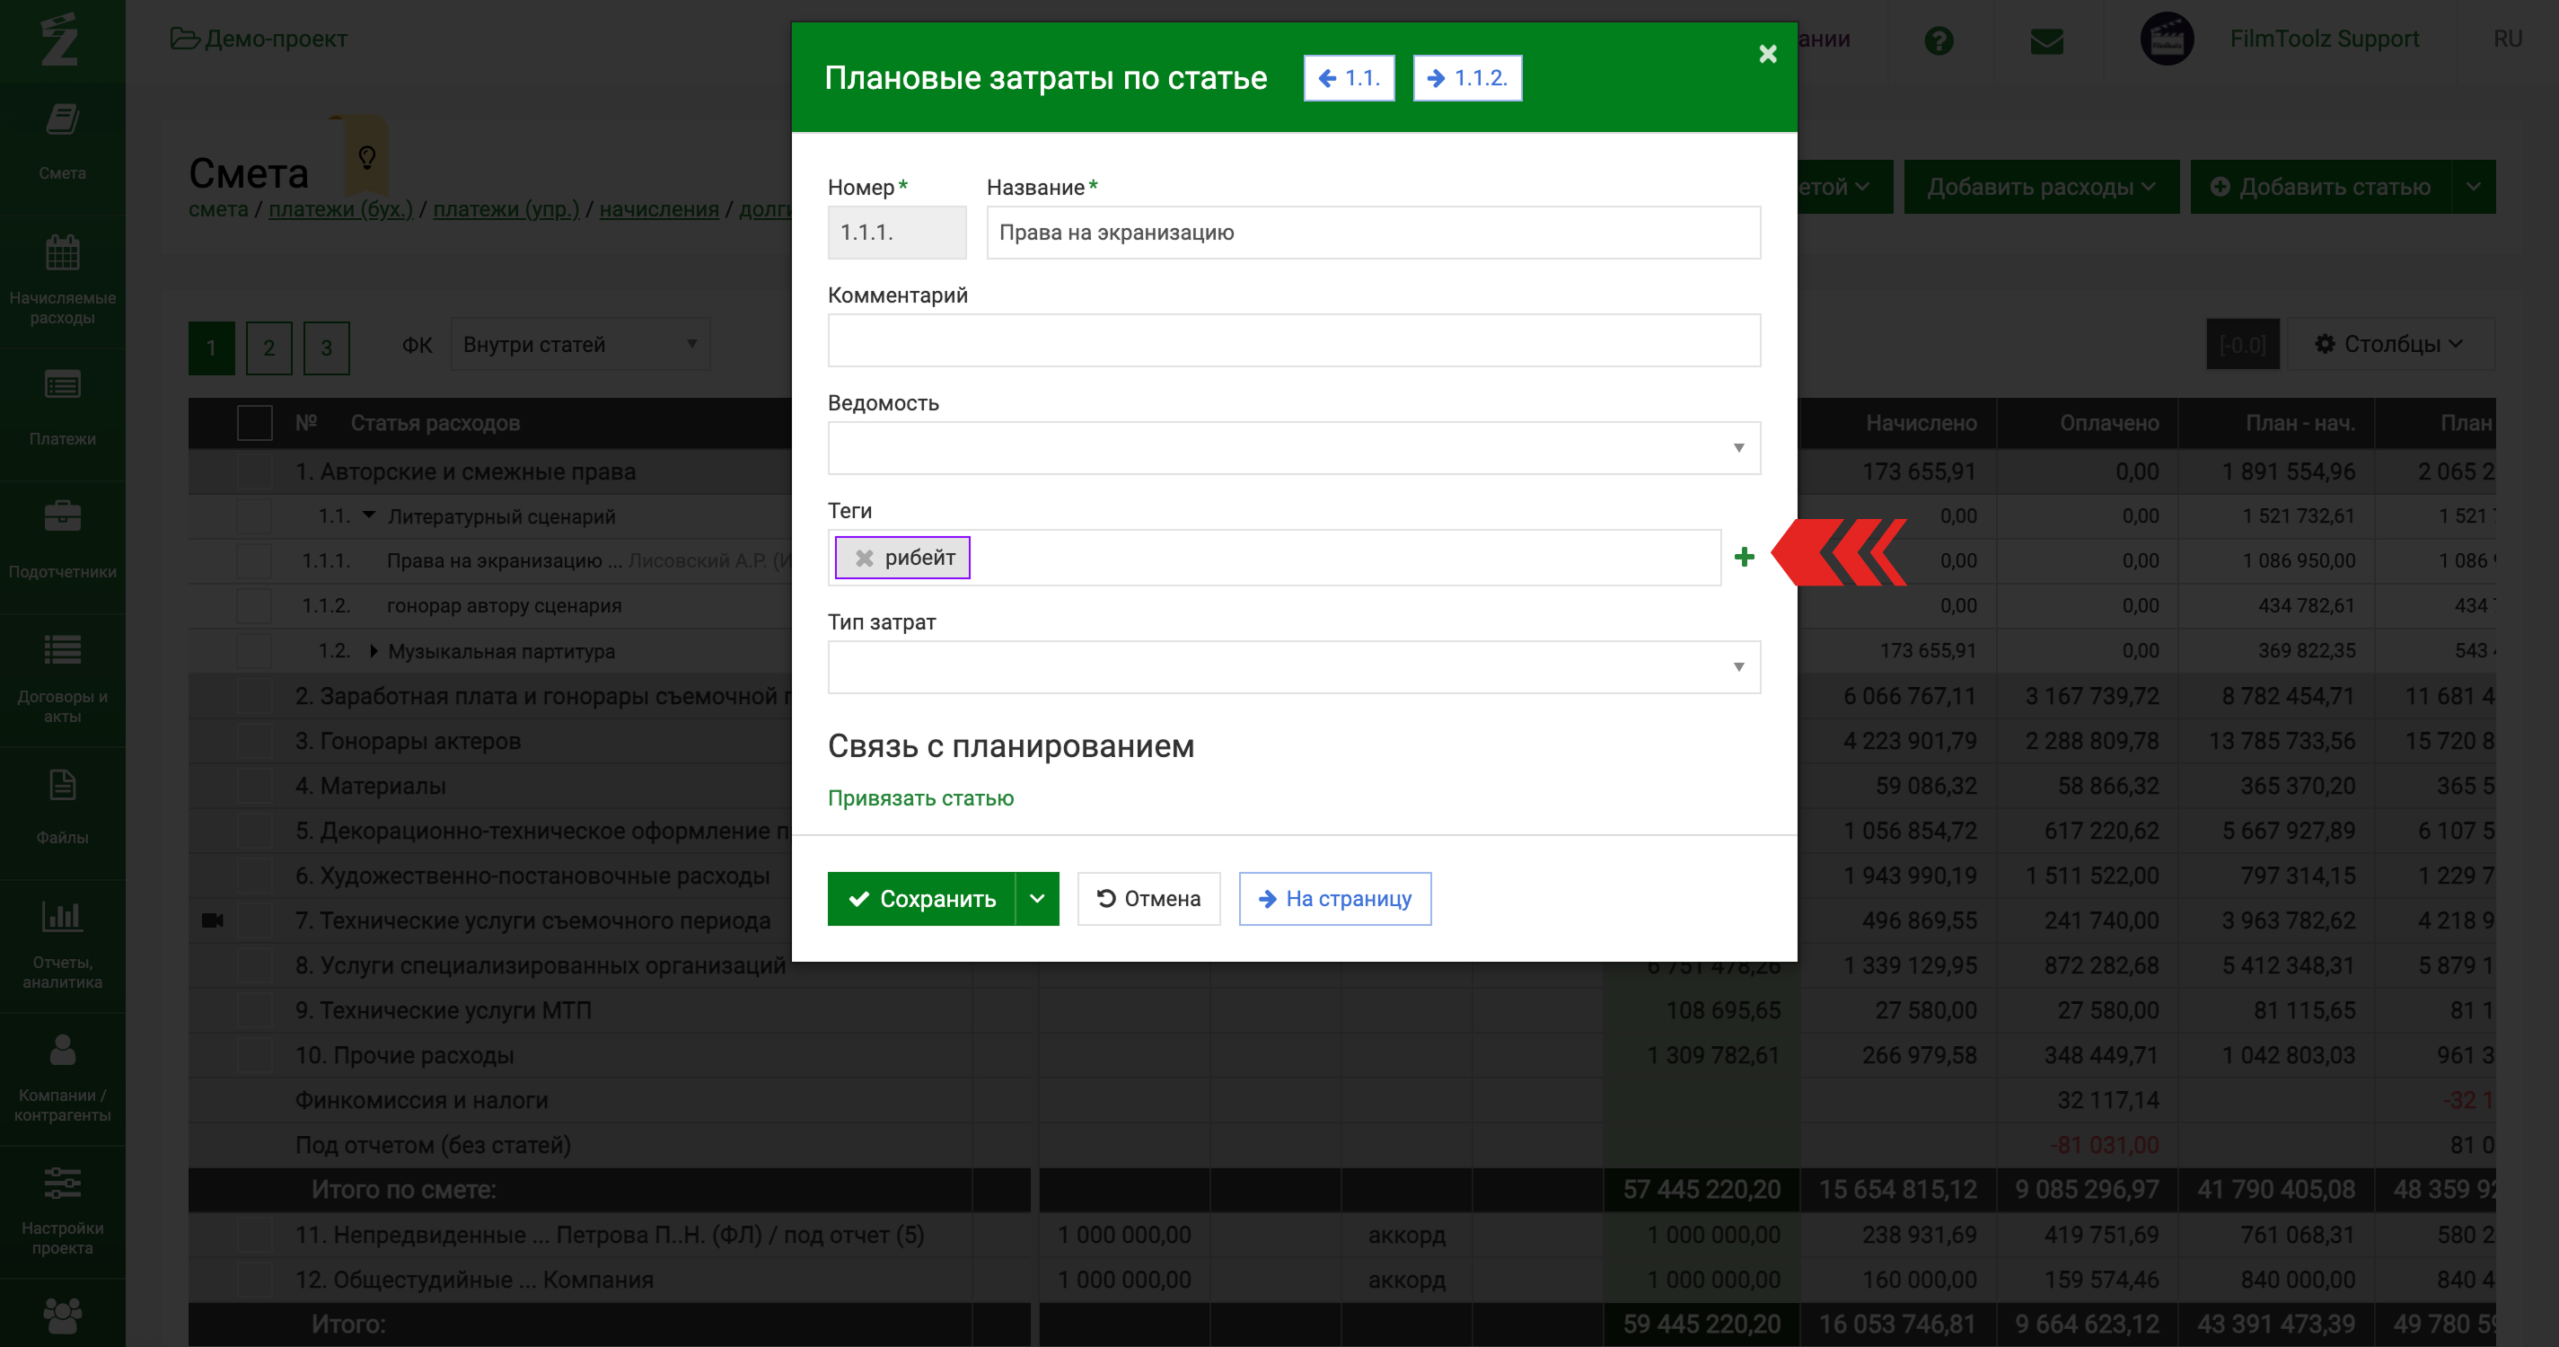Open the Демо-проект project link
Image resolution: width=2559 pixels, height=1347 pixels.
pyautogui.click(x=259, y=39)
